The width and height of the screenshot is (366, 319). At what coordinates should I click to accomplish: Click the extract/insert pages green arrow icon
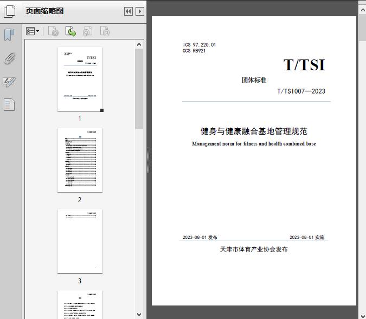[70, 31]
